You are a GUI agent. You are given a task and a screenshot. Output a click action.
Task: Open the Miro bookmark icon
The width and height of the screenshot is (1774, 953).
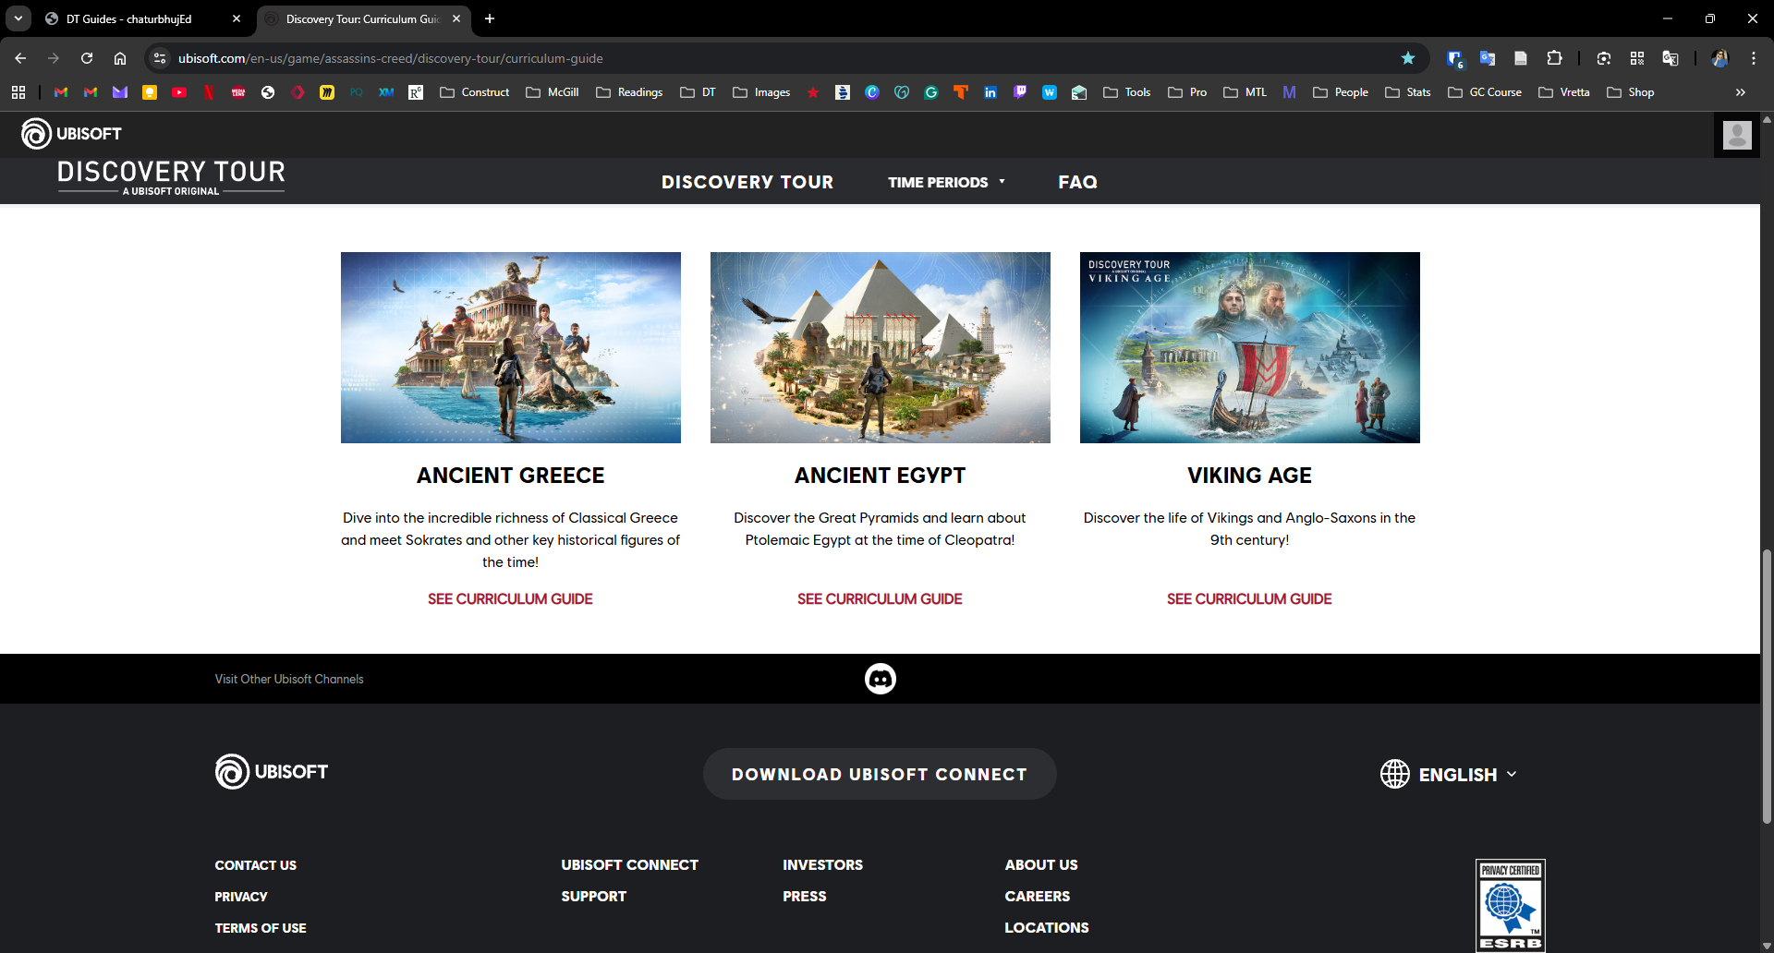tap(327, 92)
